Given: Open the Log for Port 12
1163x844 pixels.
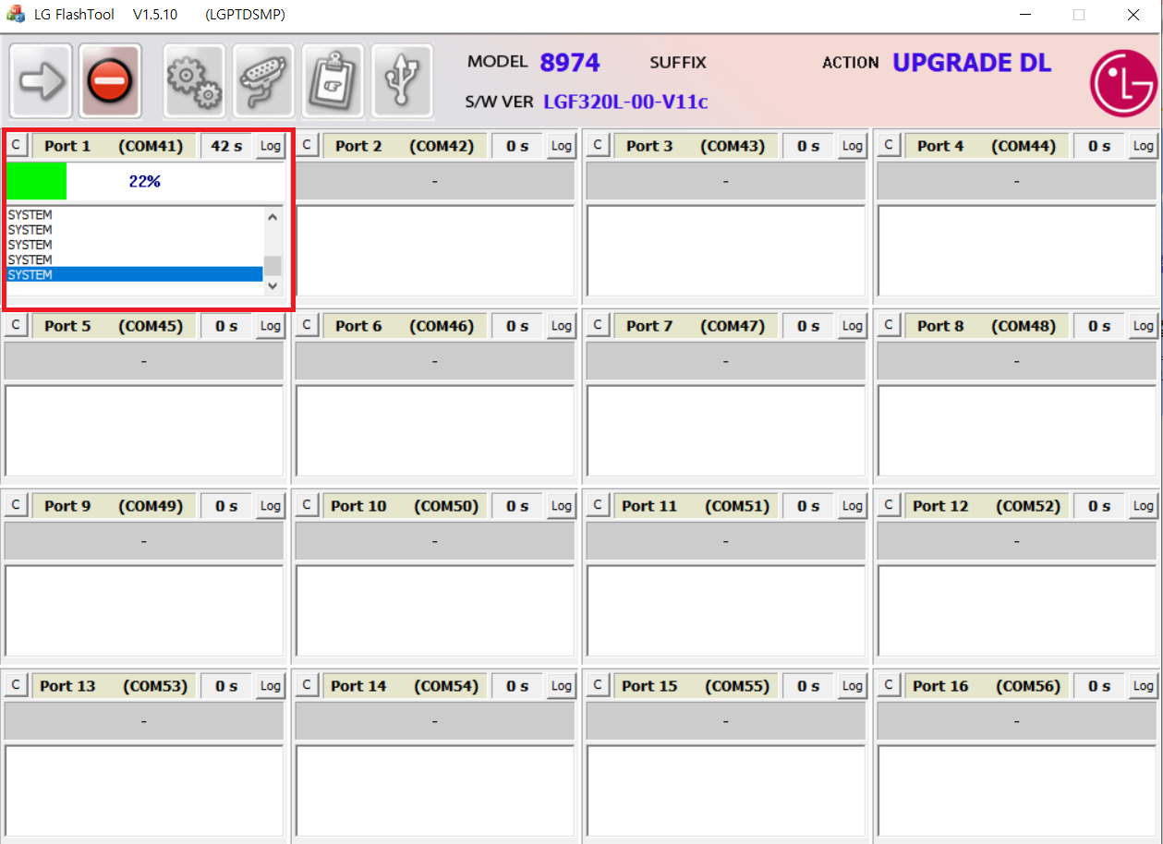Looking at the screenshot, I should 1143,506.
